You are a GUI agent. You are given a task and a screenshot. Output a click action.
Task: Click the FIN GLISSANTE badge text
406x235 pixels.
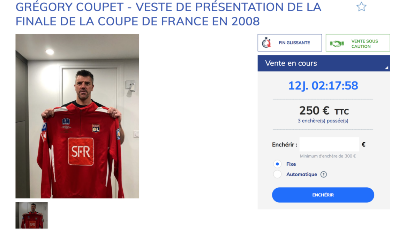294,43
